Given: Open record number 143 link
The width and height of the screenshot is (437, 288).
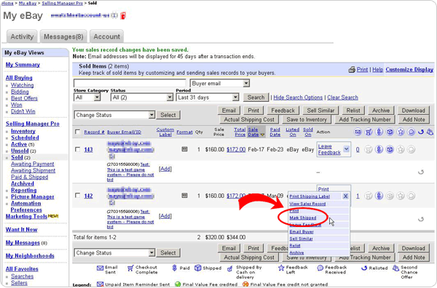Looking at the screenshot, I should (x=88, y=150).
